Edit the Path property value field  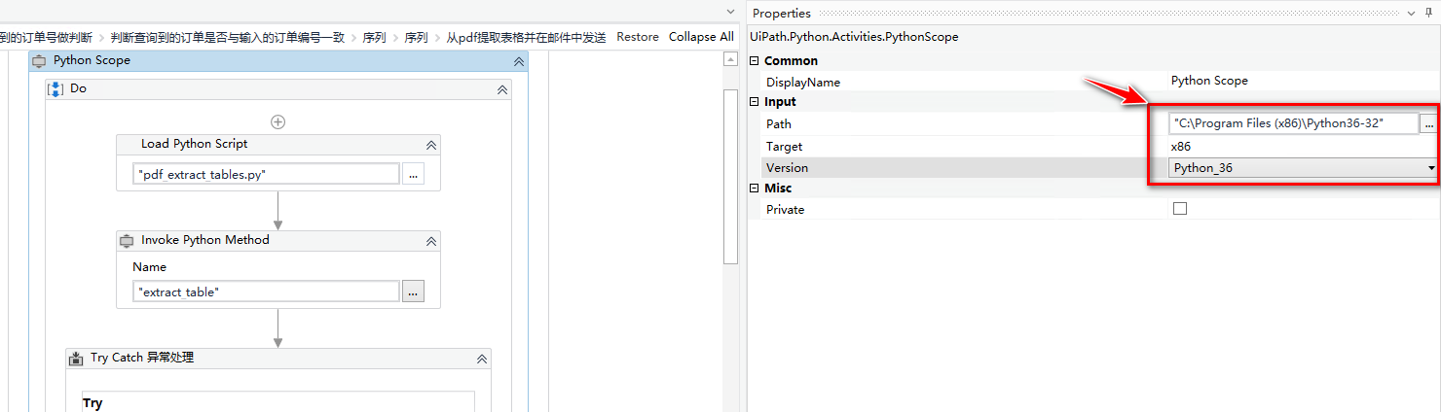(1293, 123)
